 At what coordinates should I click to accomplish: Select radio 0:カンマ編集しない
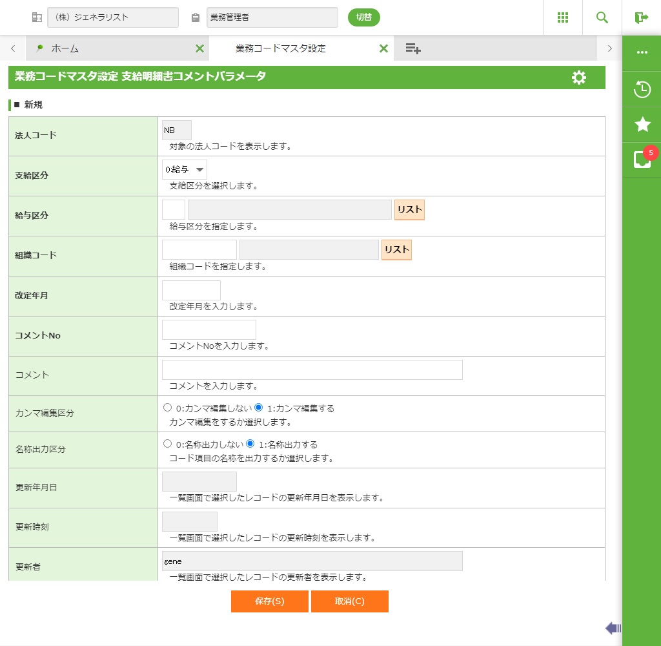click(x=168, y=408)
